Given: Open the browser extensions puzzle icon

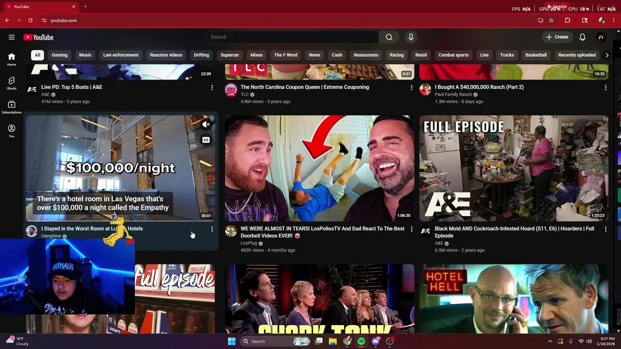Looking at the screenshot, I should tap(567, 20).
